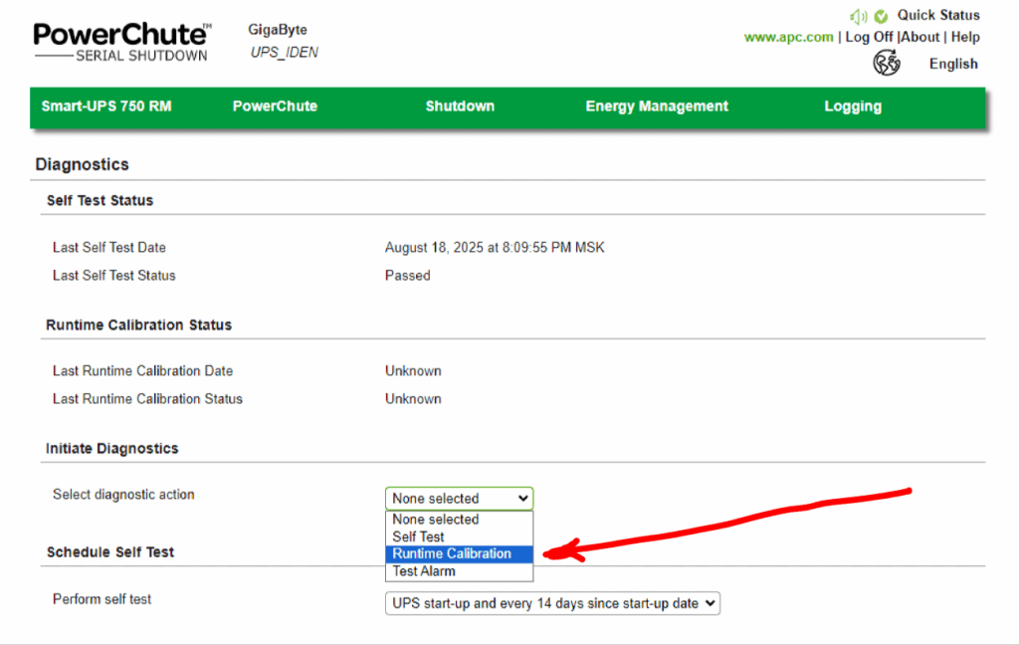Click the August 18, 2025 self test timestamp

[495, 248]
